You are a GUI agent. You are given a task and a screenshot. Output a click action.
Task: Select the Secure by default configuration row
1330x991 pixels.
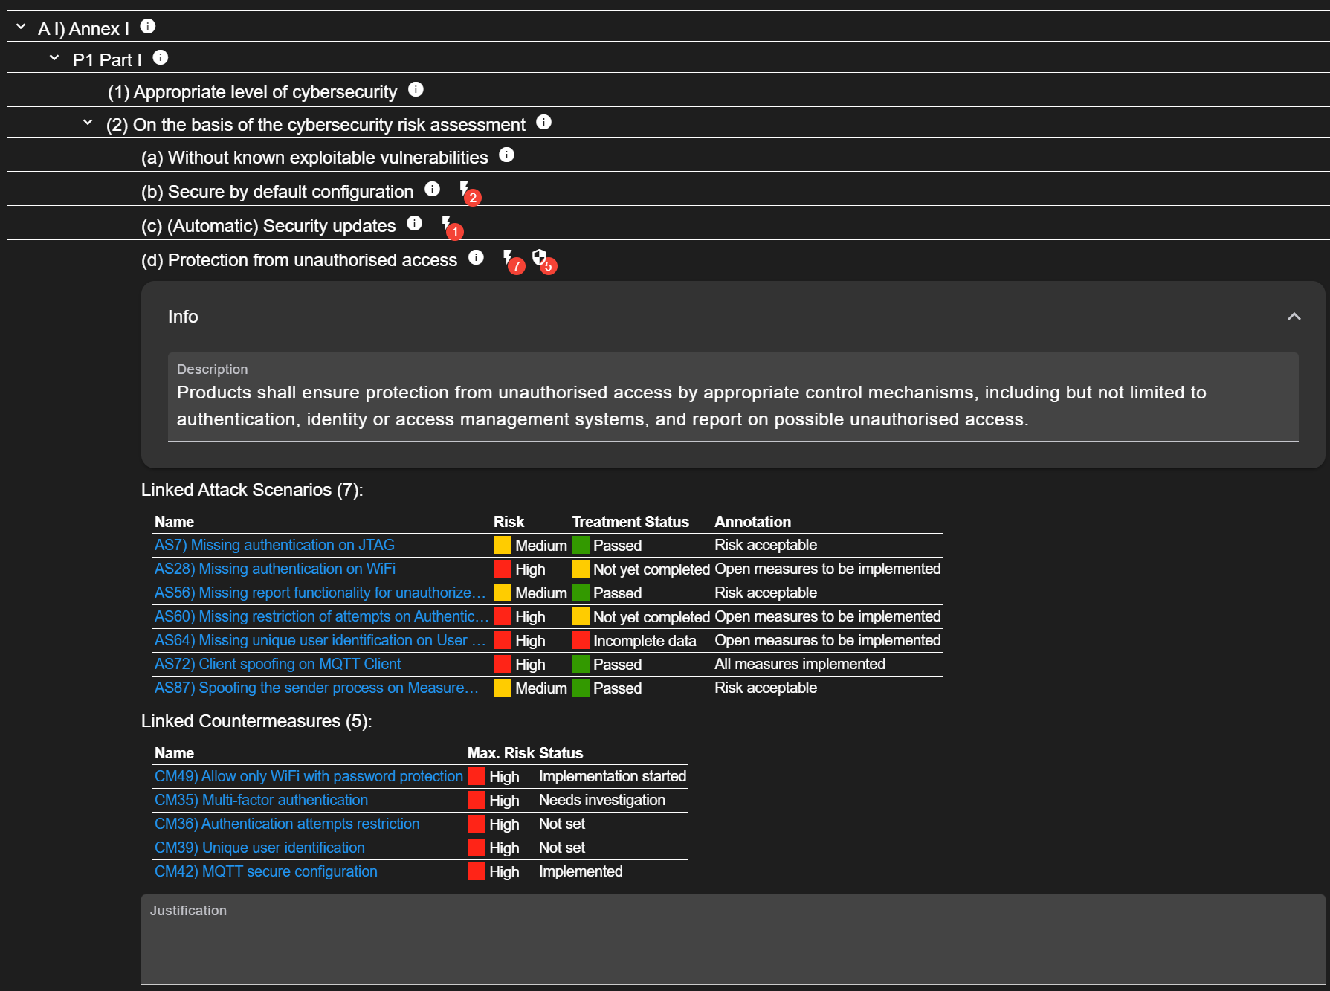pyautogui.click(x=277, y=192)
